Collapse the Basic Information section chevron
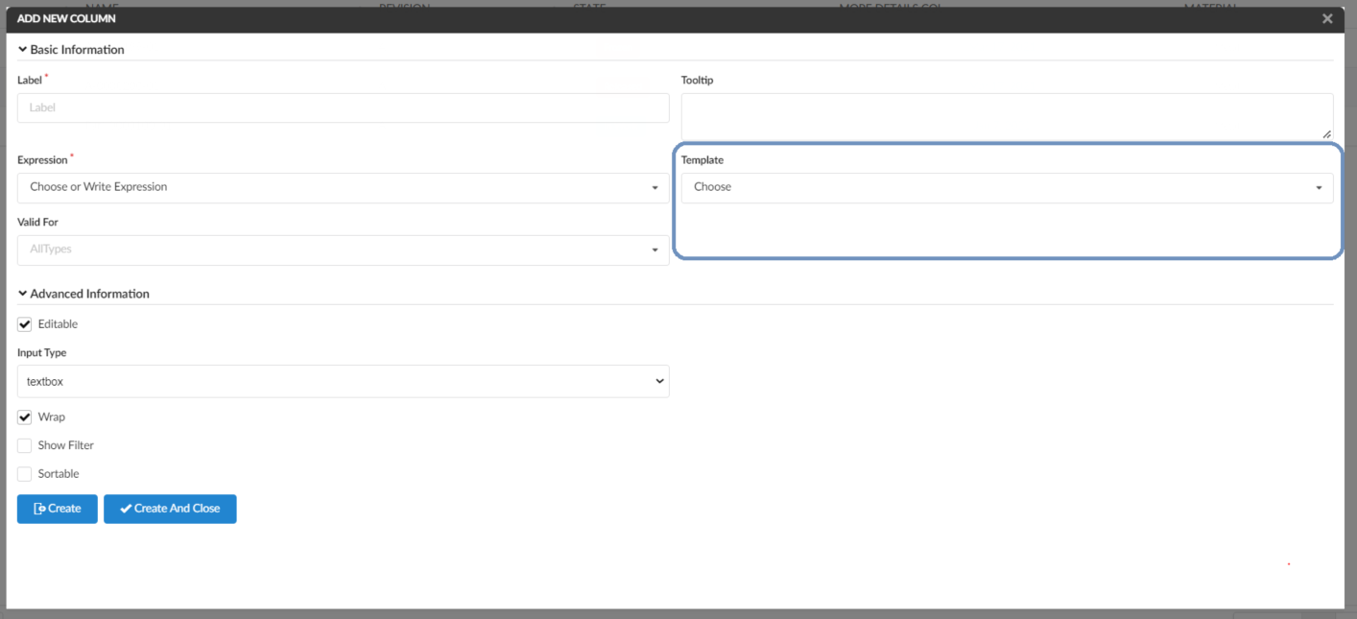 [22, 49]
